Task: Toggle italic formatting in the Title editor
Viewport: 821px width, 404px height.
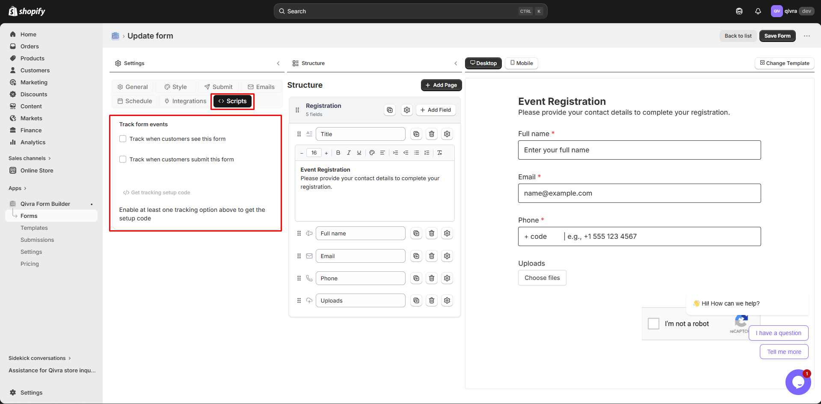Action: click(x=349, y=153)
